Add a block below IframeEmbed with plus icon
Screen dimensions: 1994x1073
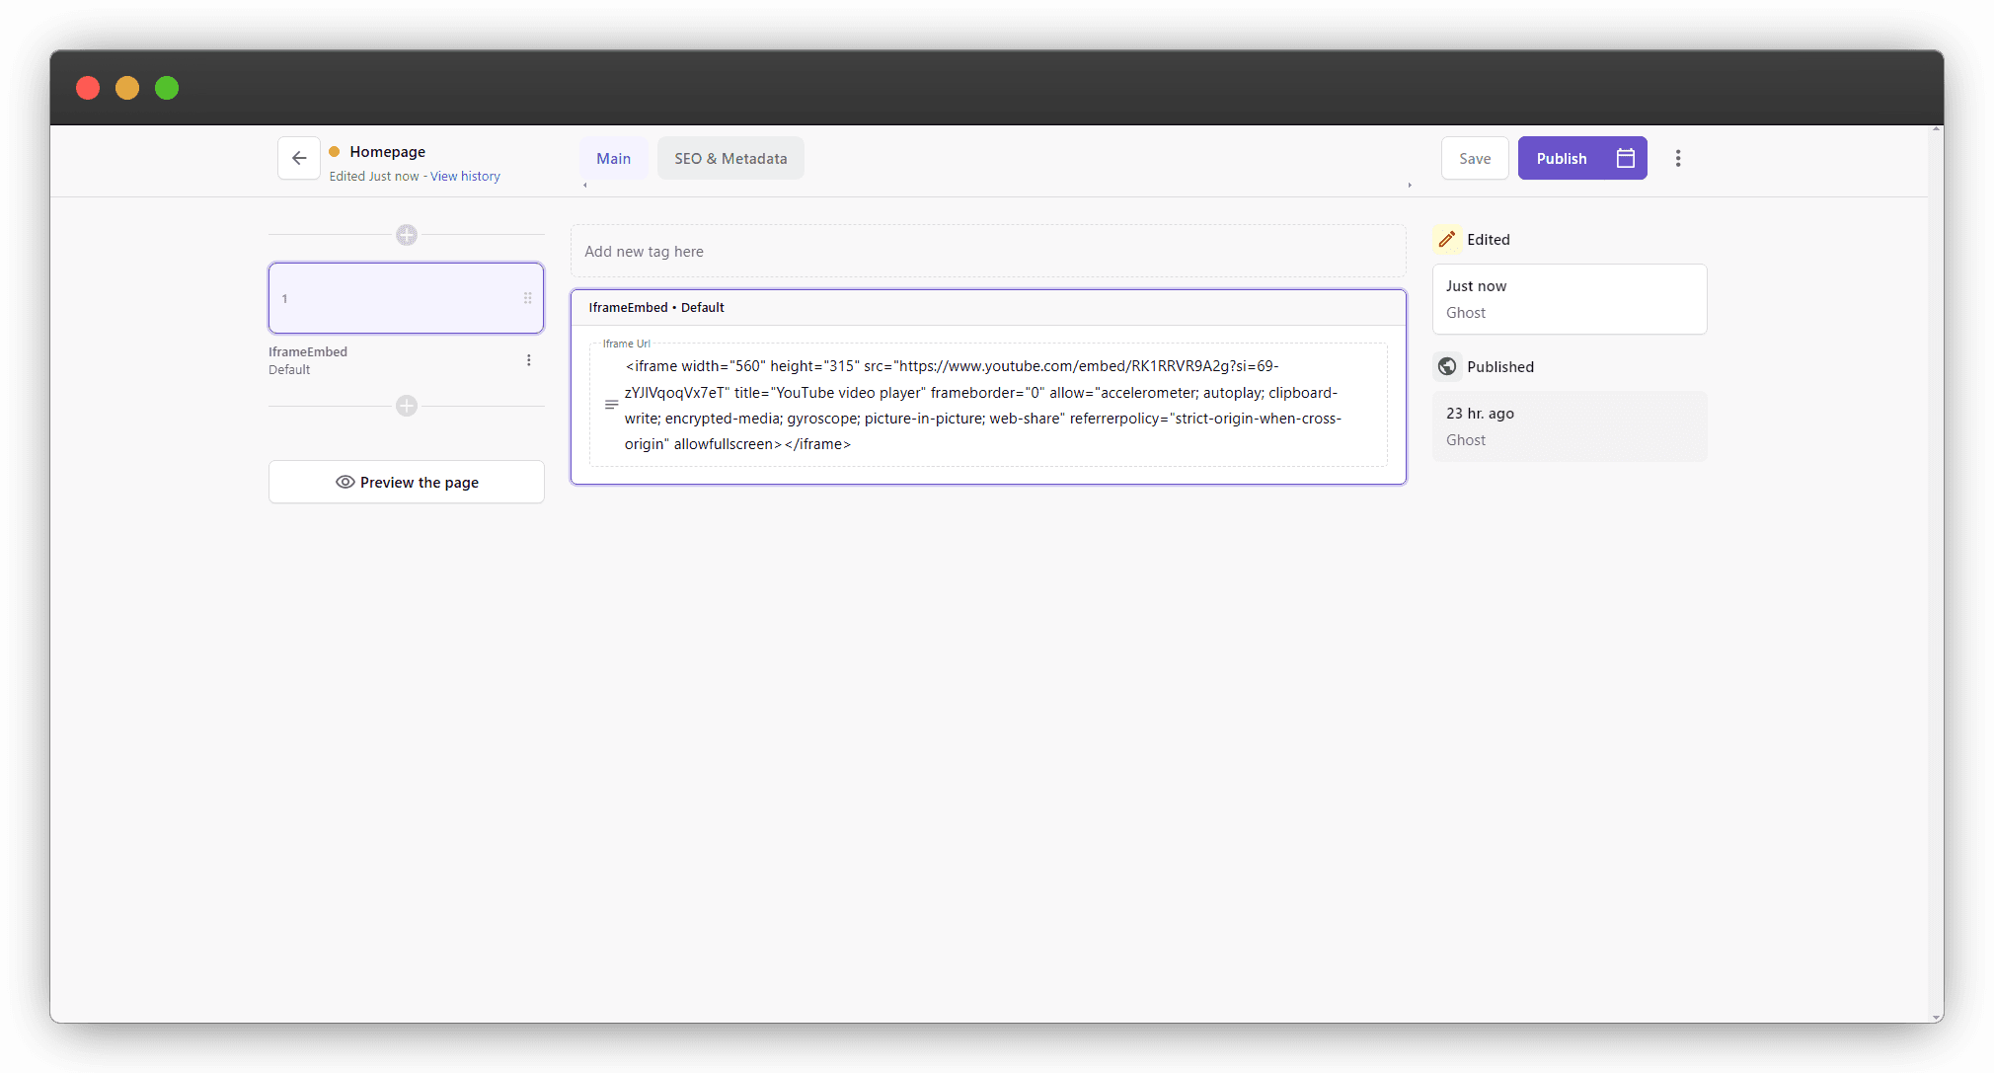pos(407,406)
